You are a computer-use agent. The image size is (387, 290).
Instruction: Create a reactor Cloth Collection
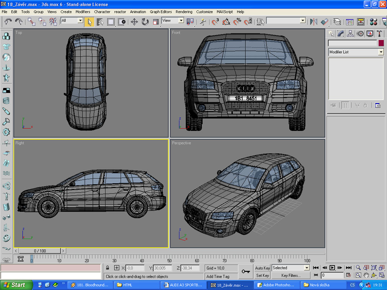point(6,46)
